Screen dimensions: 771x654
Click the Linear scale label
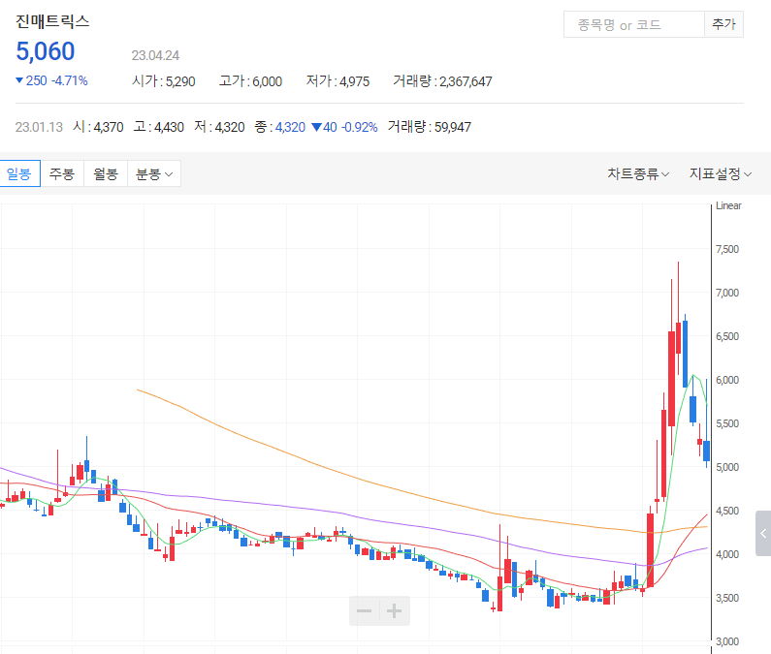point(728,205)
